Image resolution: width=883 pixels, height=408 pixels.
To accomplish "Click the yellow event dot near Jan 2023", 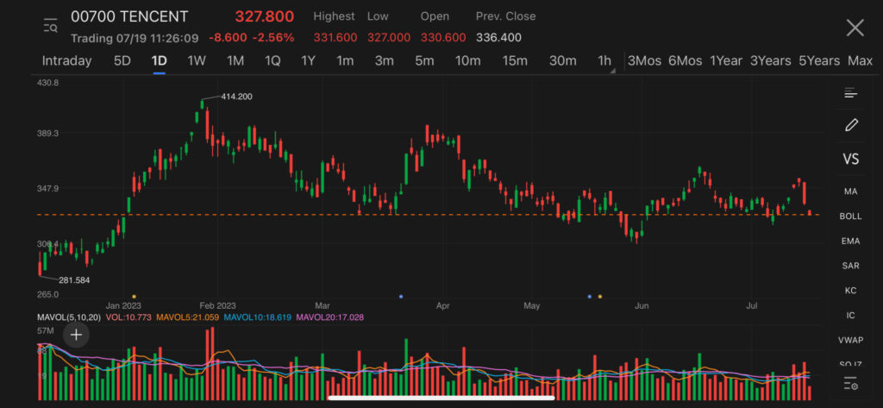I will (x=134, y=296).
